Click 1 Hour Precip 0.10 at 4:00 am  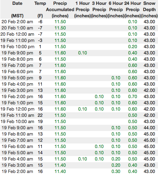82,159
